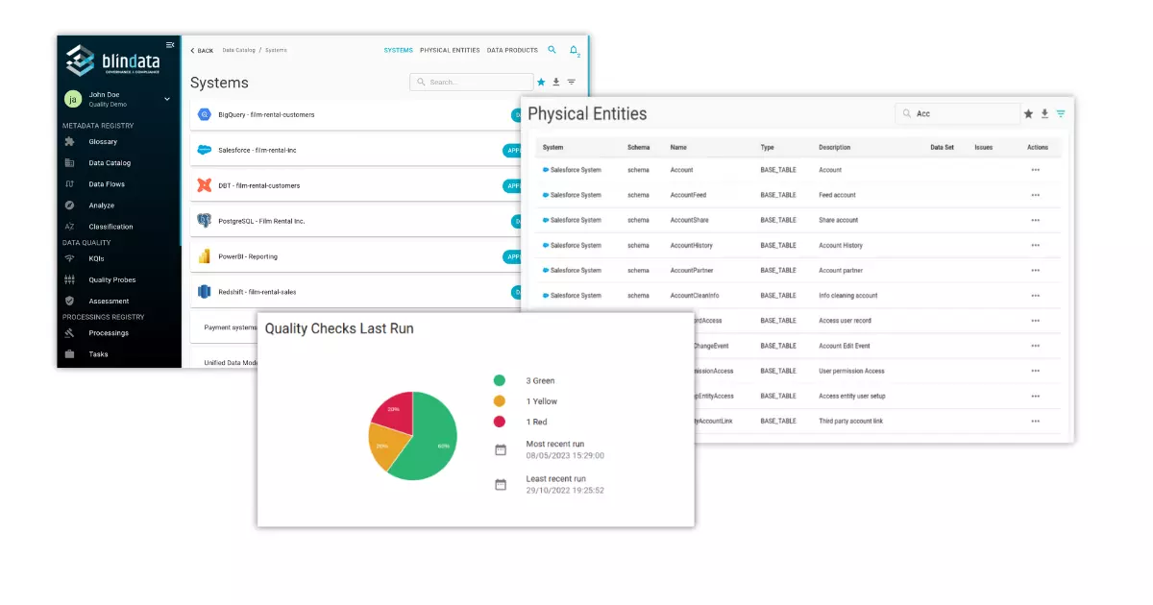Open actions menu for Account row
This screenshot has width=1153, height=605.
pyautogui.click(x=1035, y=170)
